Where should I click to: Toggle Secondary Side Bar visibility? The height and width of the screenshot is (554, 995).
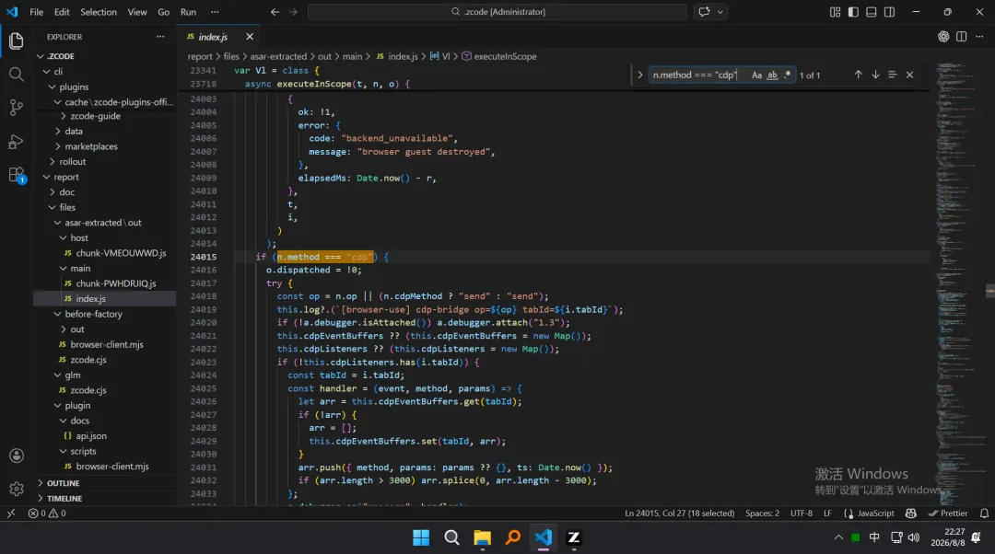tap(890, 12)
